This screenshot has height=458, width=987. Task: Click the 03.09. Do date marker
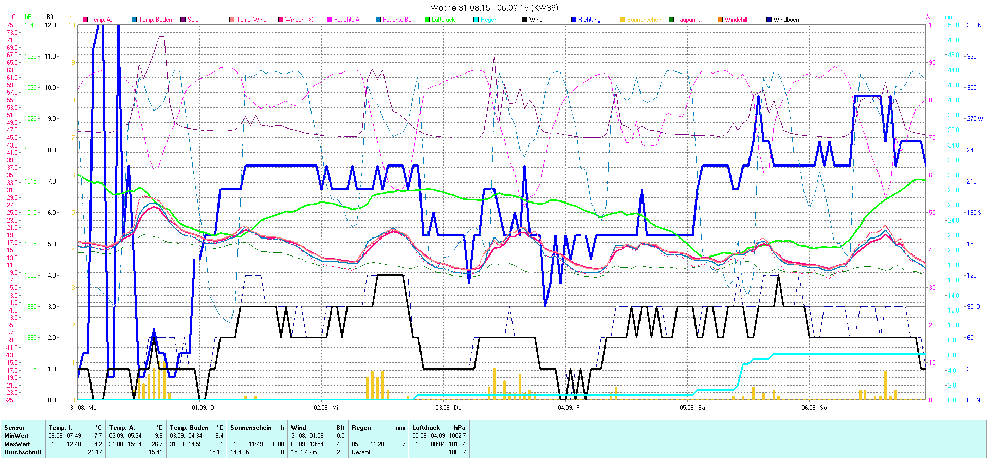tap(449, 408)
